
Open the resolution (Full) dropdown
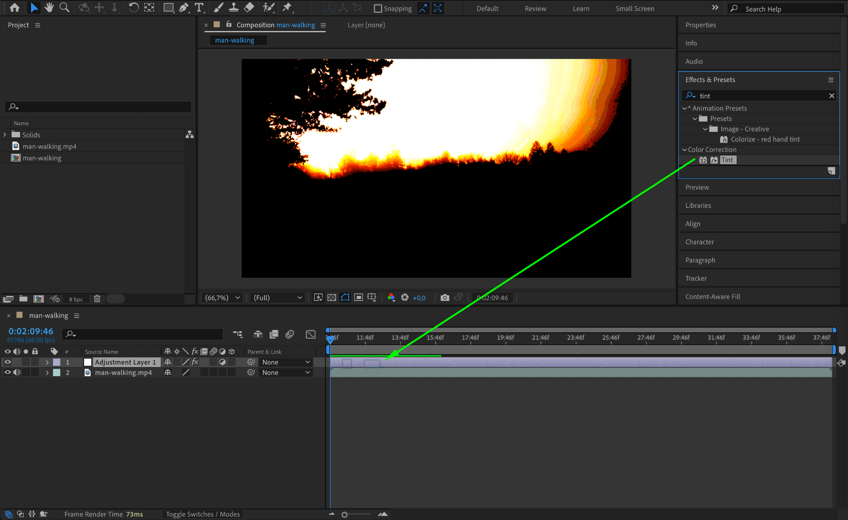277,298
